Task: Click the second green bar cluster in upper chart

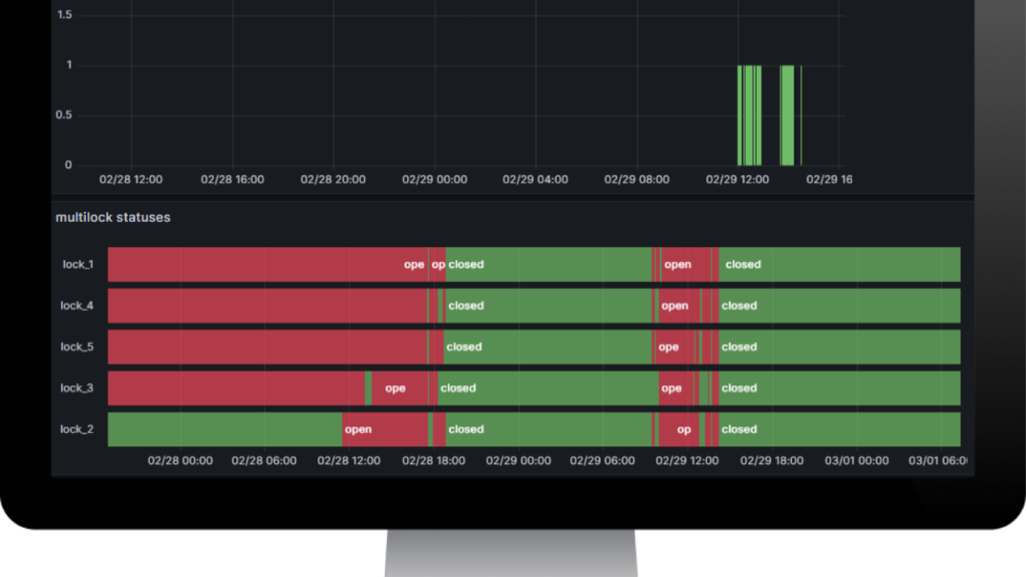Action: coord(787,115)
